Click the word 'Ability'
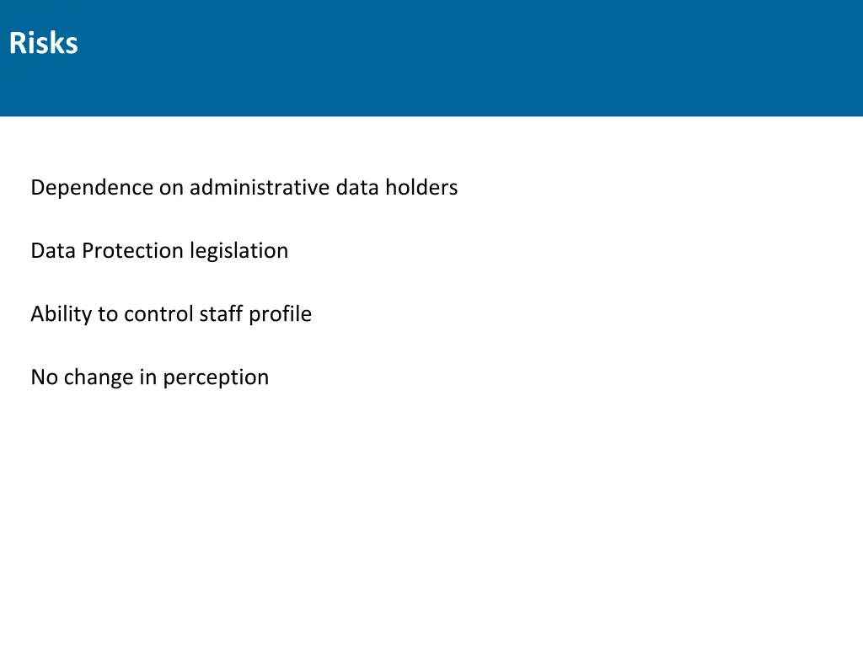Screen dimensions: 863x647 coord(61,314)
